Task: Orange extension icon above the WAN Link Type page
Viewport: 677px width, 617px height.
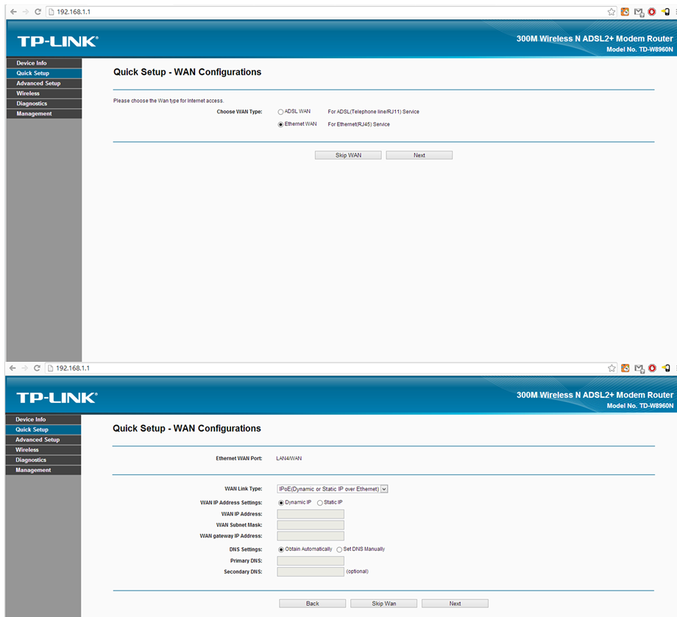Action: pos(625,368)
